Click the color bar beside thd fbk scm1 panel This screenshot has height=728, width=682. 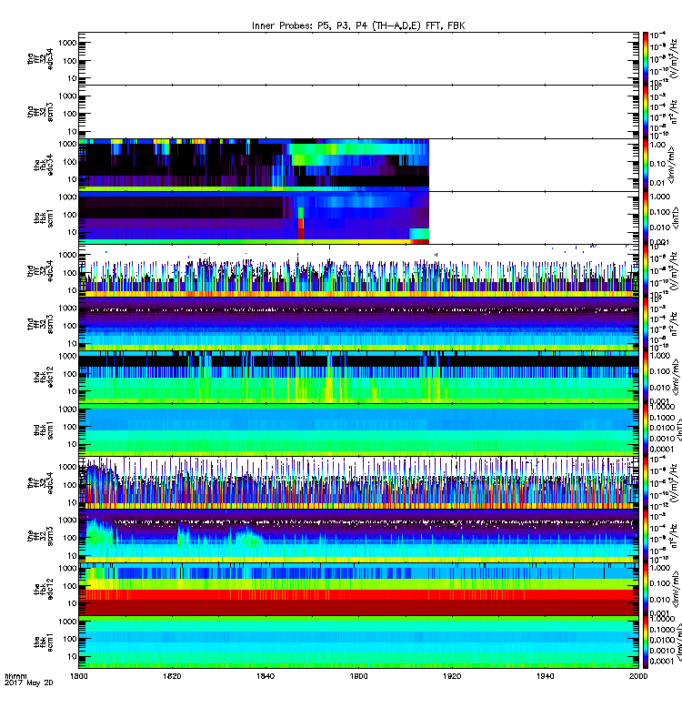(x=645, y=430)
